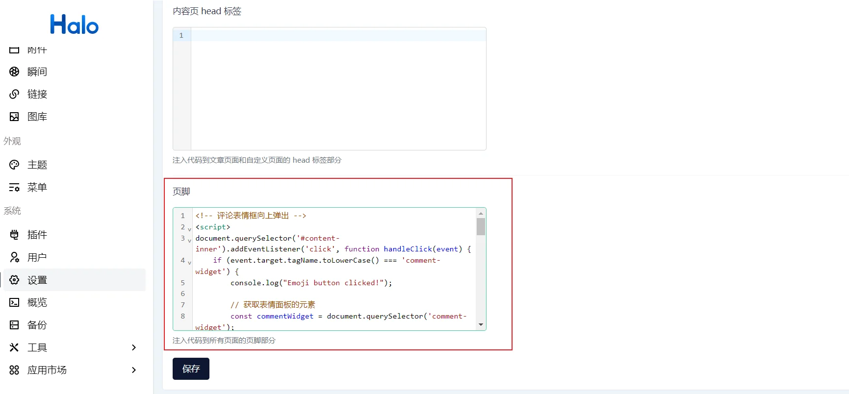This screenshot has height=394, width=849.
Task: Save settings with 保存 button
Action: (x=191, y=369)
